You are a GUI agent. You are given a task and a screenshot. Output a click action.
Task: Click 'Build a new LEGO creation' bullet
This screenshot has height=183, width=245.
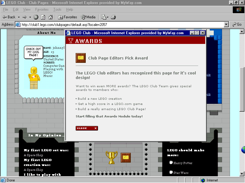[x=100, y=99]
